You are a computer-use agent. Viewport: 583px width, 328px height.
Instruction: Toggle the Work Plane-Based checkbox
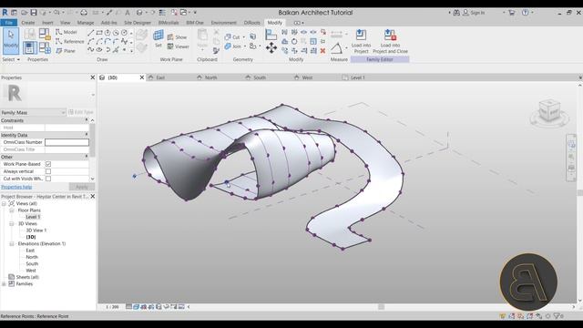coord(48,164)
